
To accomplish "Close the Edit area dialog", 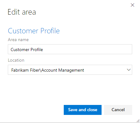I will [x=132, y=5].
